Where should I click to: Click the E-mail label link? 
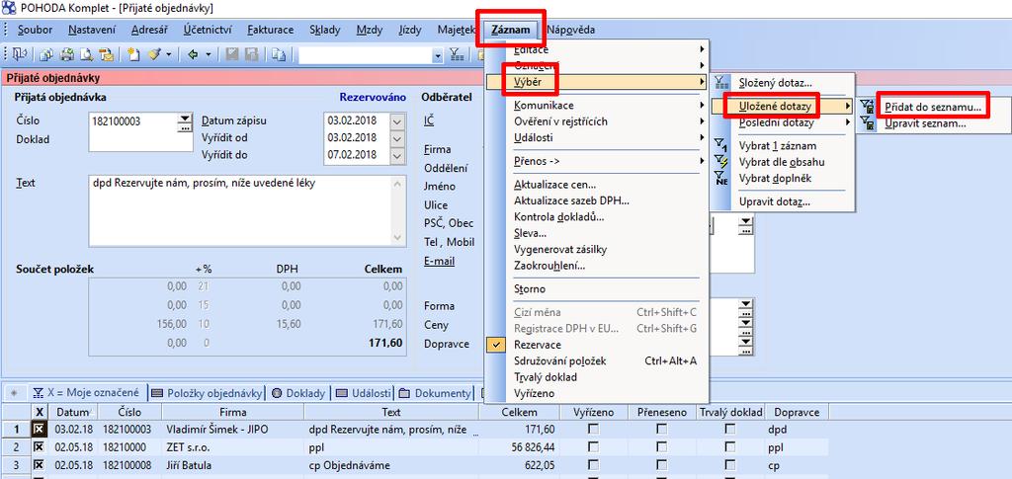tap(439, 261)
